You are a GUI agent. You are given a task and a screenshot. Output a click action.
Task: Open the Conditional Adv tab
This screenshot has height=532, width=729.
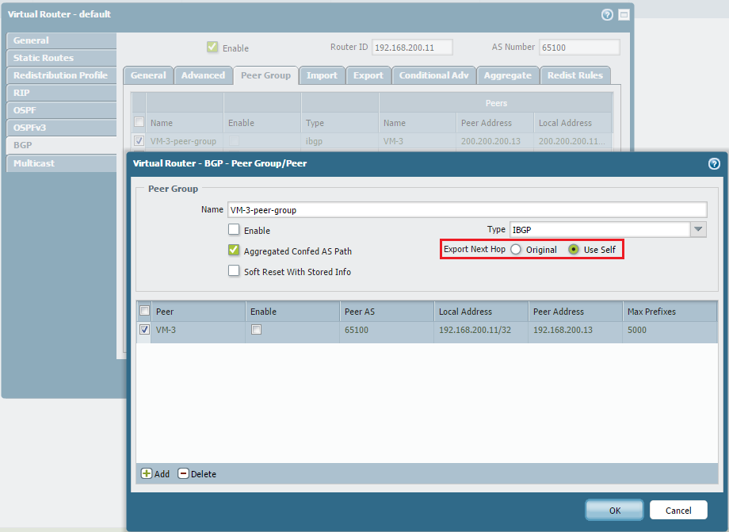click(x=433, y=75)
